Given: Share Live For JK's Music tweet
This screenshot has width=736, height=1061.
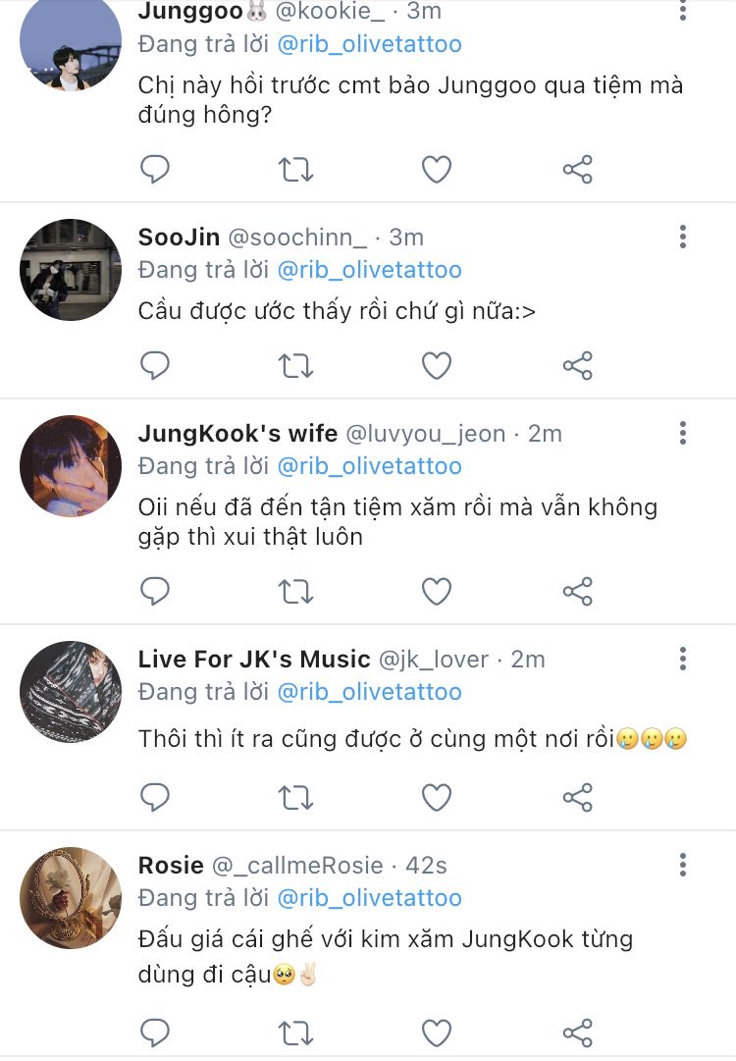Looking at the screenshot, I should [x=578, y=797].
